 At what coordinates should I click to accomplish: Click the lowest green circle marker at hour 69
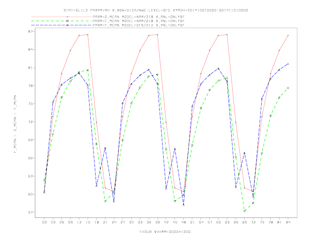pyautogui.click(x=245, y=211)
